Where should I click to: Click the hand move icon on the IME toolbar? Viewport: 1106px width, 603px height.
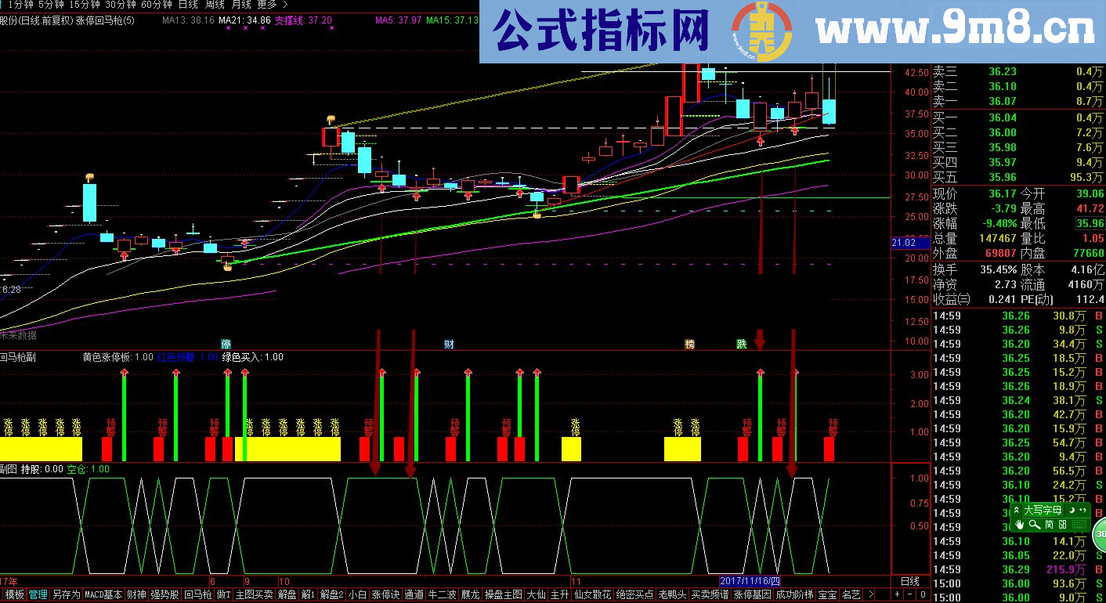click(x=1020, y=525)
